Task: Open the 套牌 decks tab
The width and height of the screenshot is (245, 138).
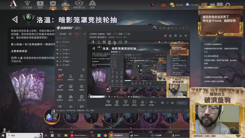Action: (x=40, y=5)
